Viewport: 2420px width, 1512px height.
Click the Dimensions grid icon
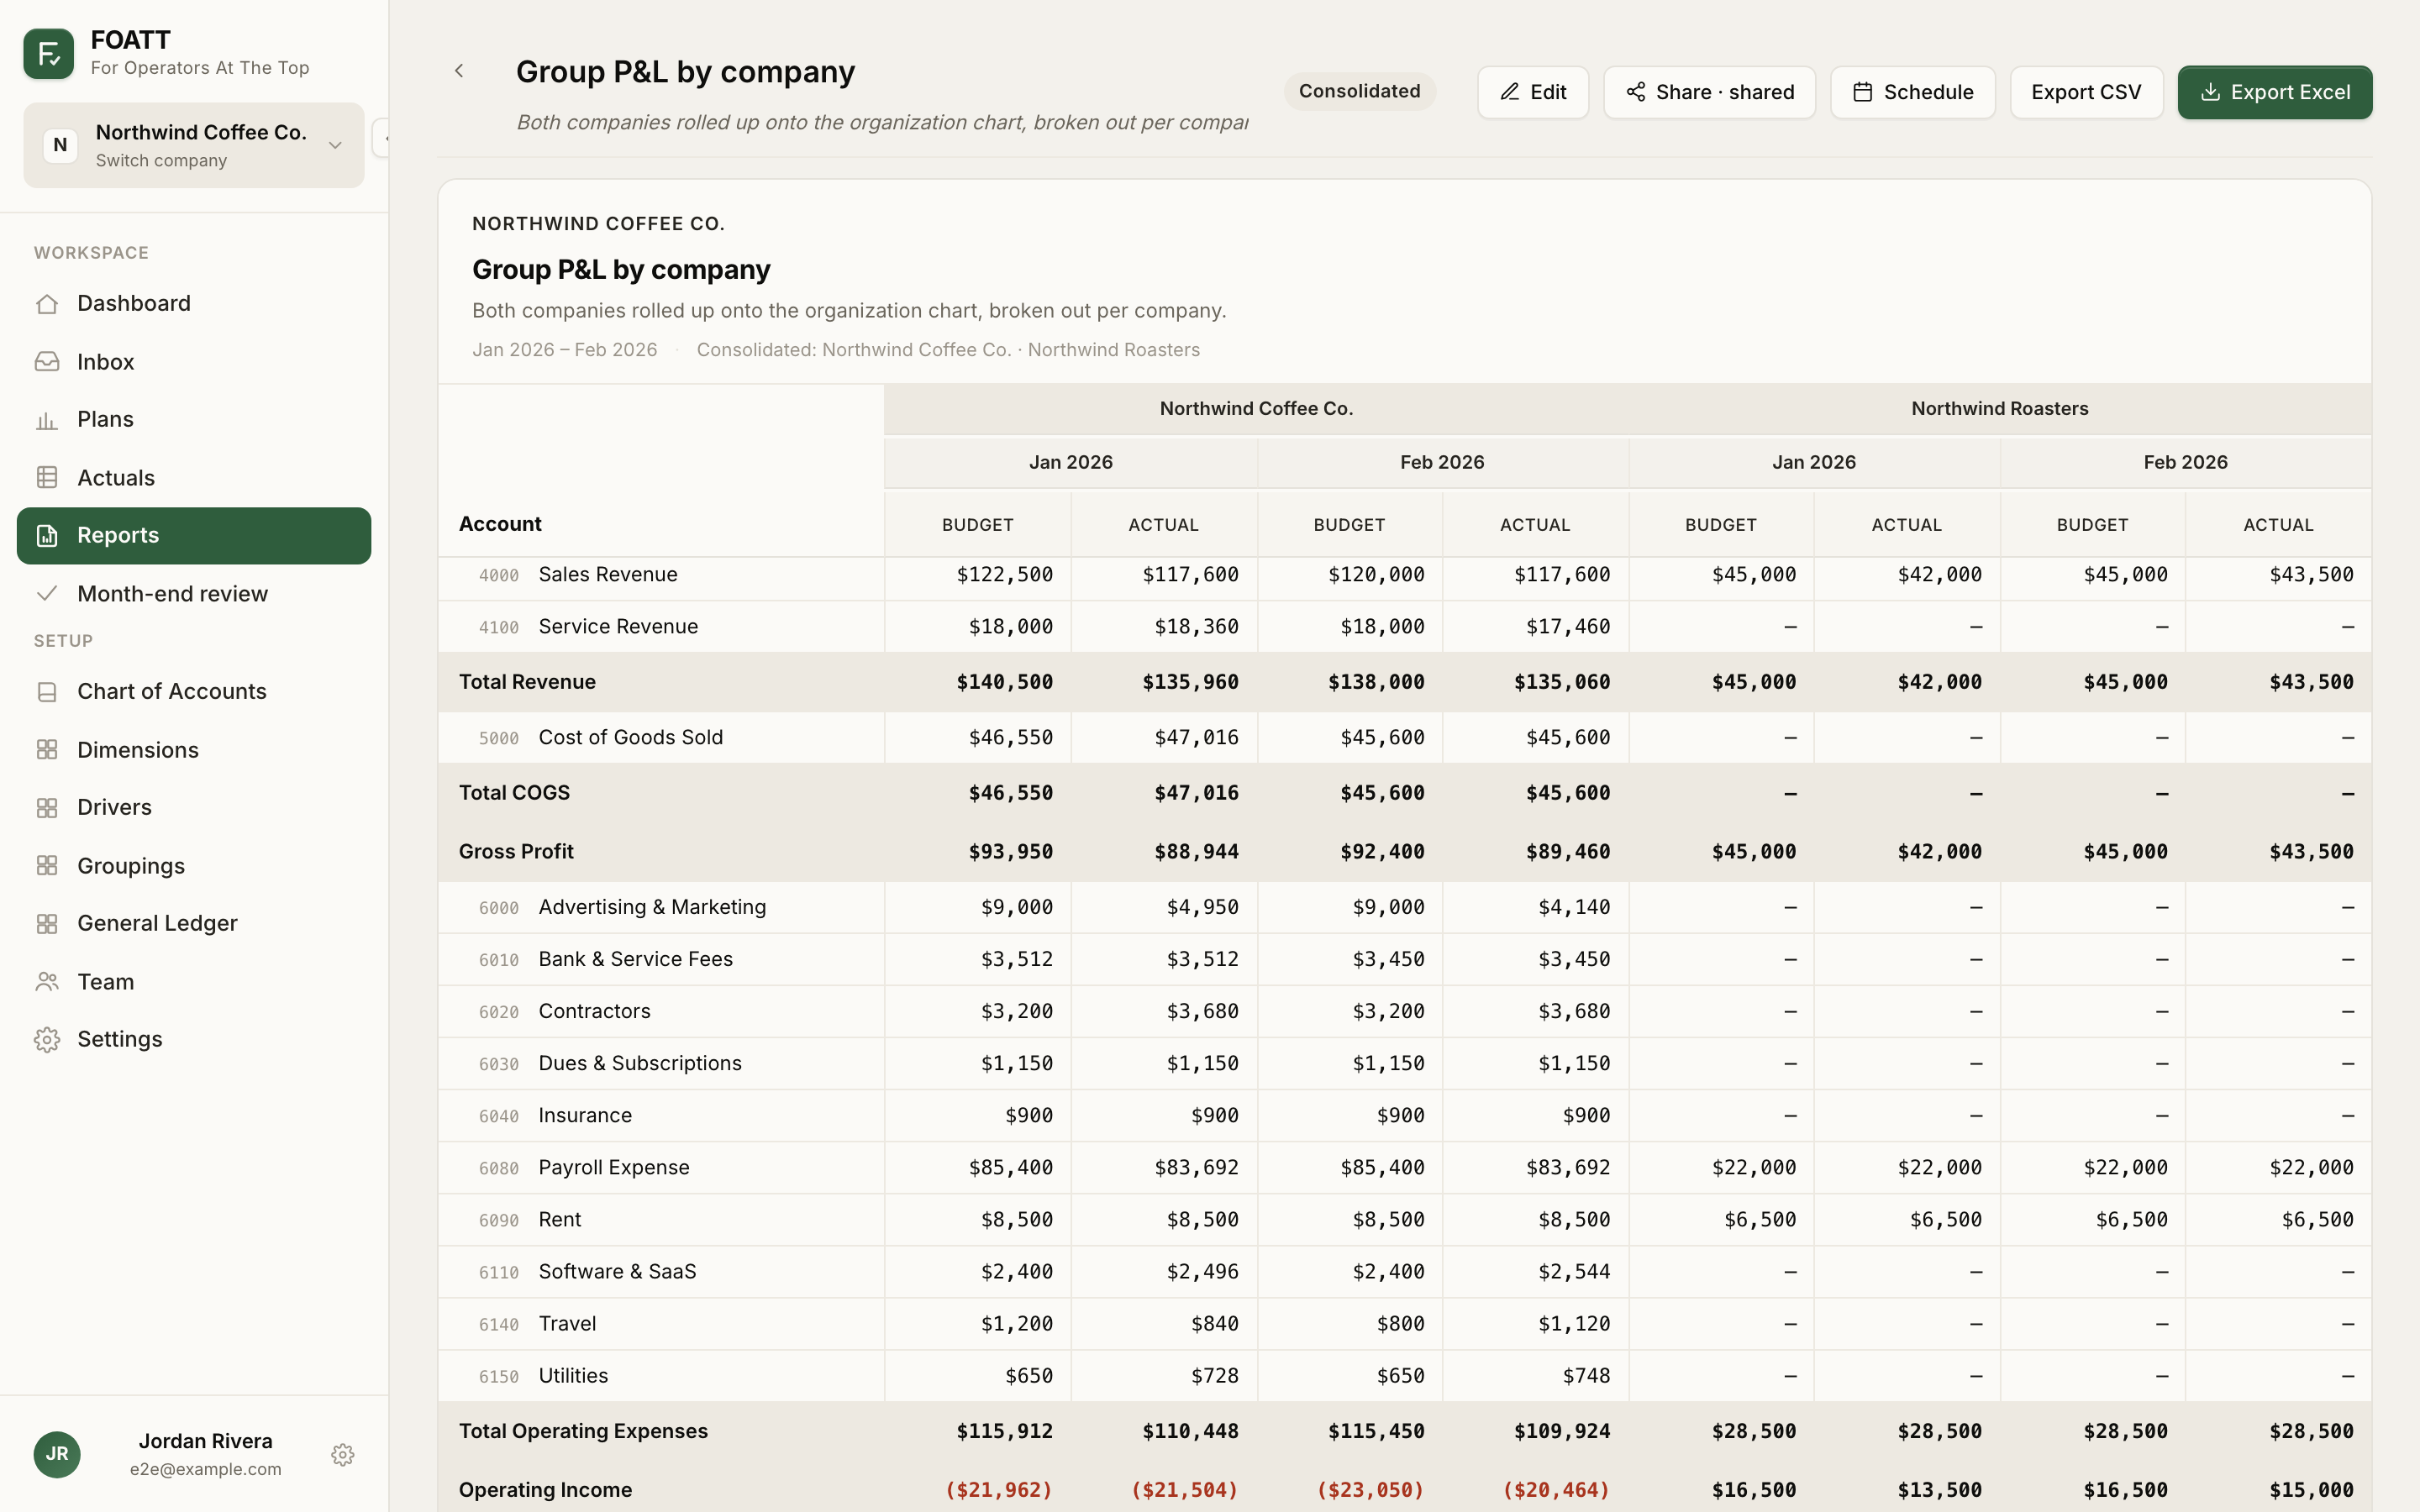click(x=47, y=750)
